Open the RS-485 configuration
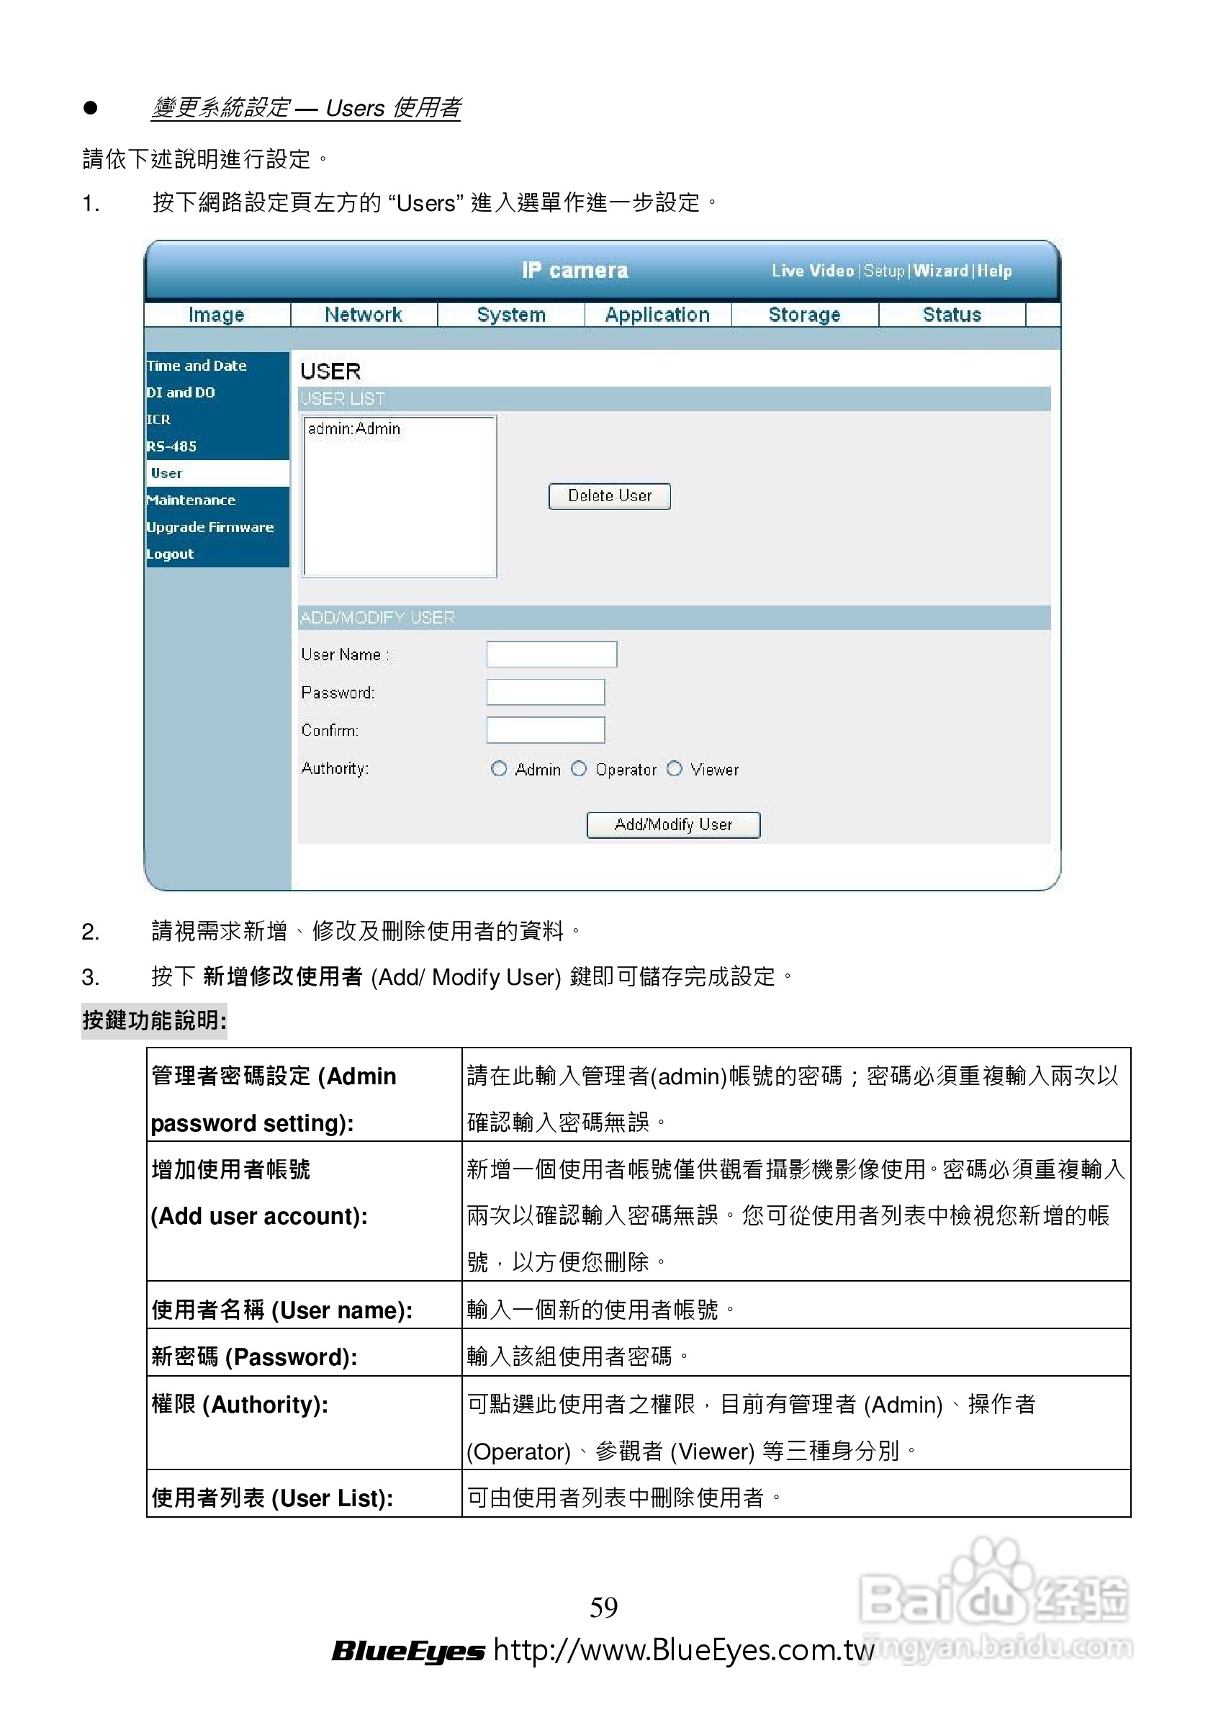 (x=171, y=446)
